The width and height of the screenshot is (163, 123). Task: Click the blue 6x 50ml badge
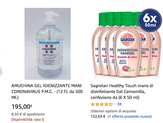(150, 20)
